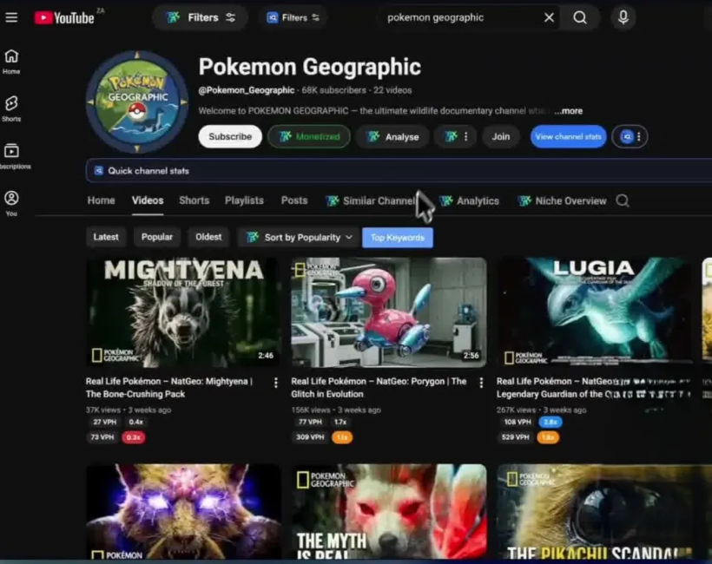Click the search icon beside Niche Overview

pos(623,200)
